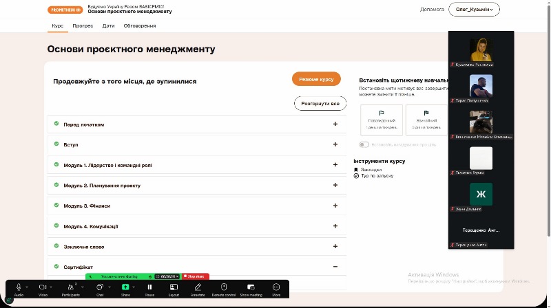The image size is (551, 308).
Task: Click the green checkmark beside Сертифікат
Action: point(56,267)
